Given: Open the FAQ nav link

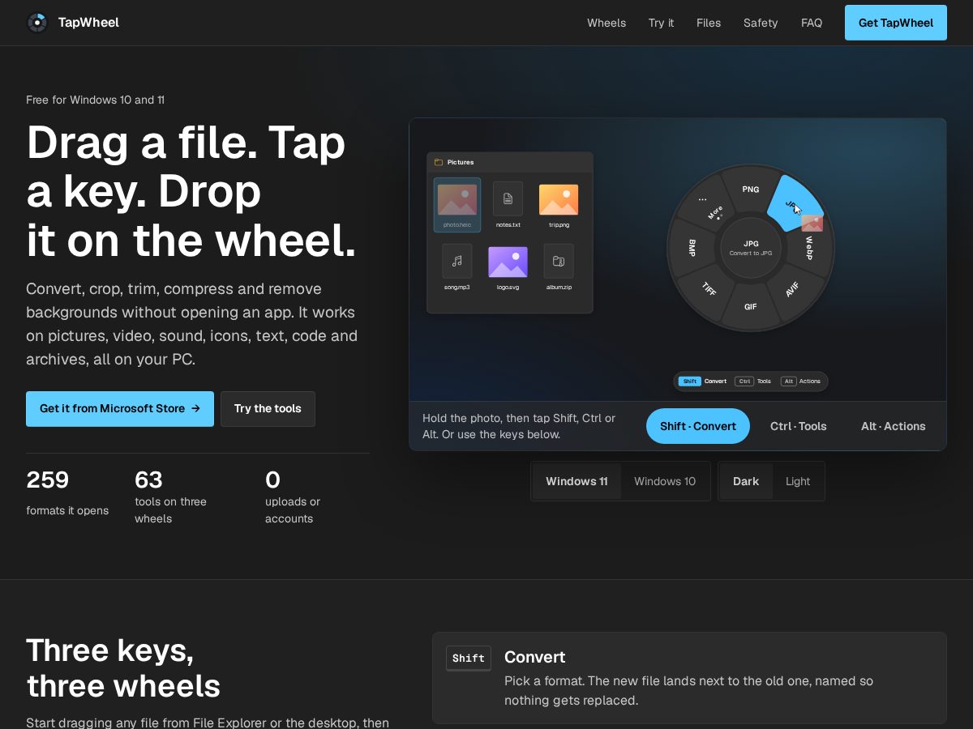Looking at the screenshot, I should click(812, 23).
